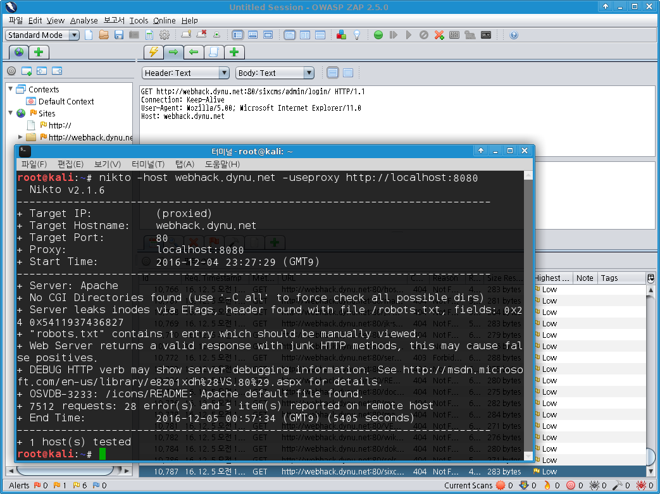Click the hammer forced browse icon in status bar

(618, 485)
